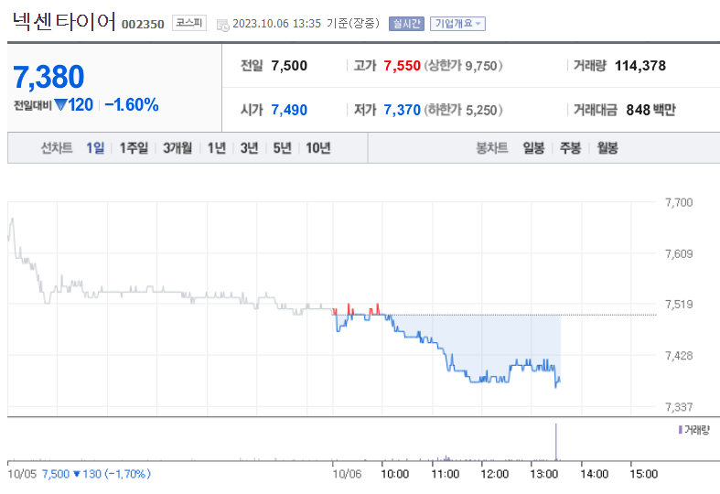Select the 3년 line chart tab
The width and height of the screenshot is (720, 494).
pyautogui.click(x=250, y=148)
